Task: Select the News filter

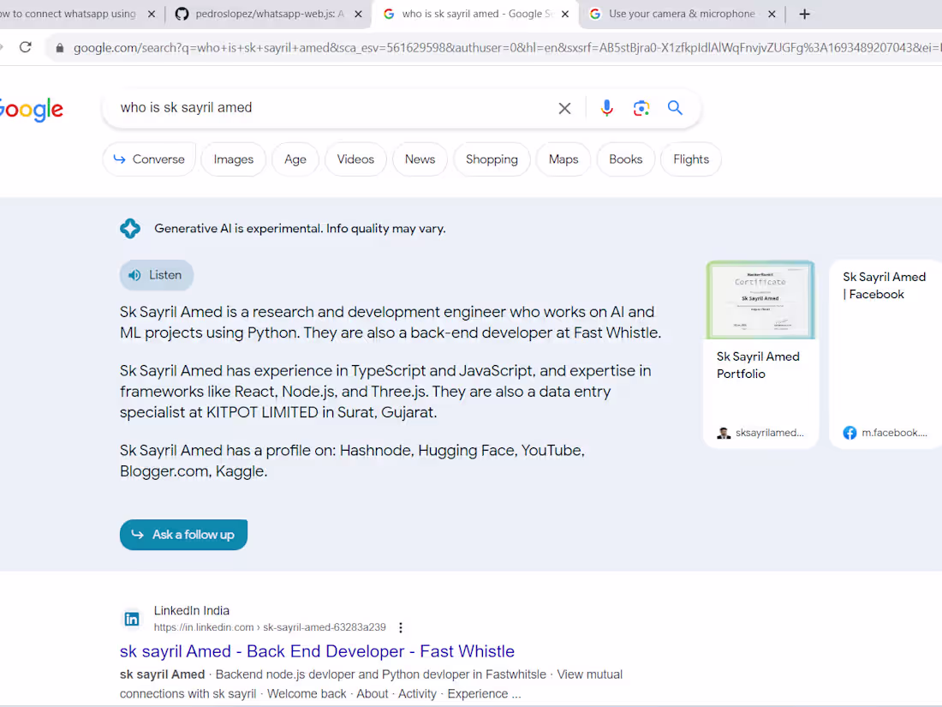Action: [420, 159]
